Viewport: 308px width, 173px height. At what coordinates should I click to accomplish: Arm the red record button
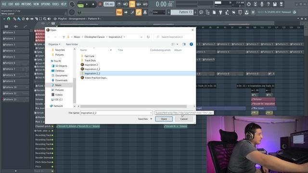(100, 4)
